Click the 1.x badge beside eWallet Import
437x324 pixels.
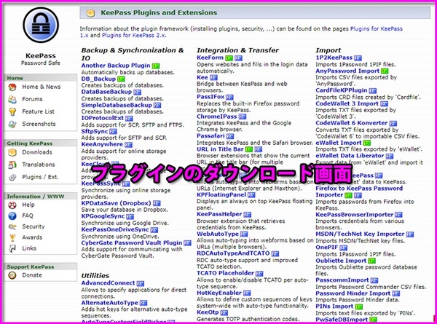tap(367, 143)
